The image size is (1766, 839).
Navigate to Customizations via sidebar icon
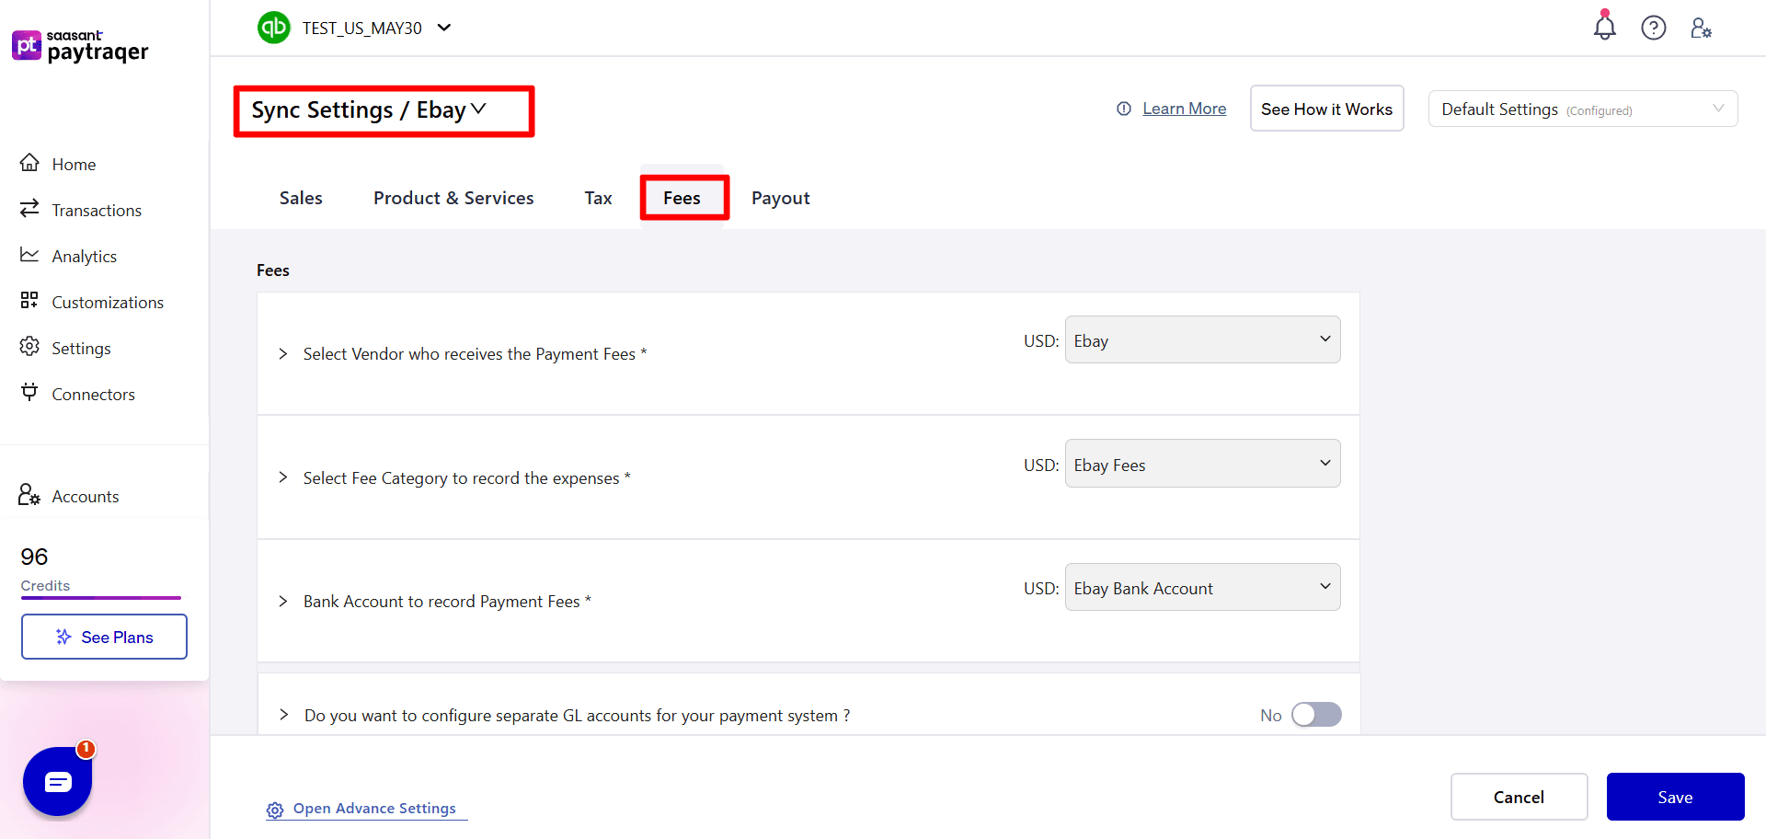(107, 302)
